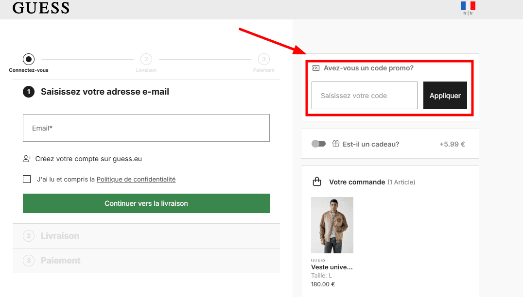Click the step 3 Paiement progress circle
Viewport: 523px width, 297px height.
point(263,59)
